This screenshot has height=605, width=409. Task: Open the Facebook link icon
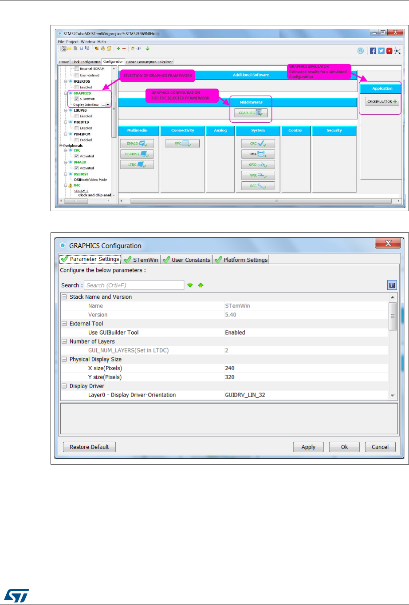pos(373,51)
